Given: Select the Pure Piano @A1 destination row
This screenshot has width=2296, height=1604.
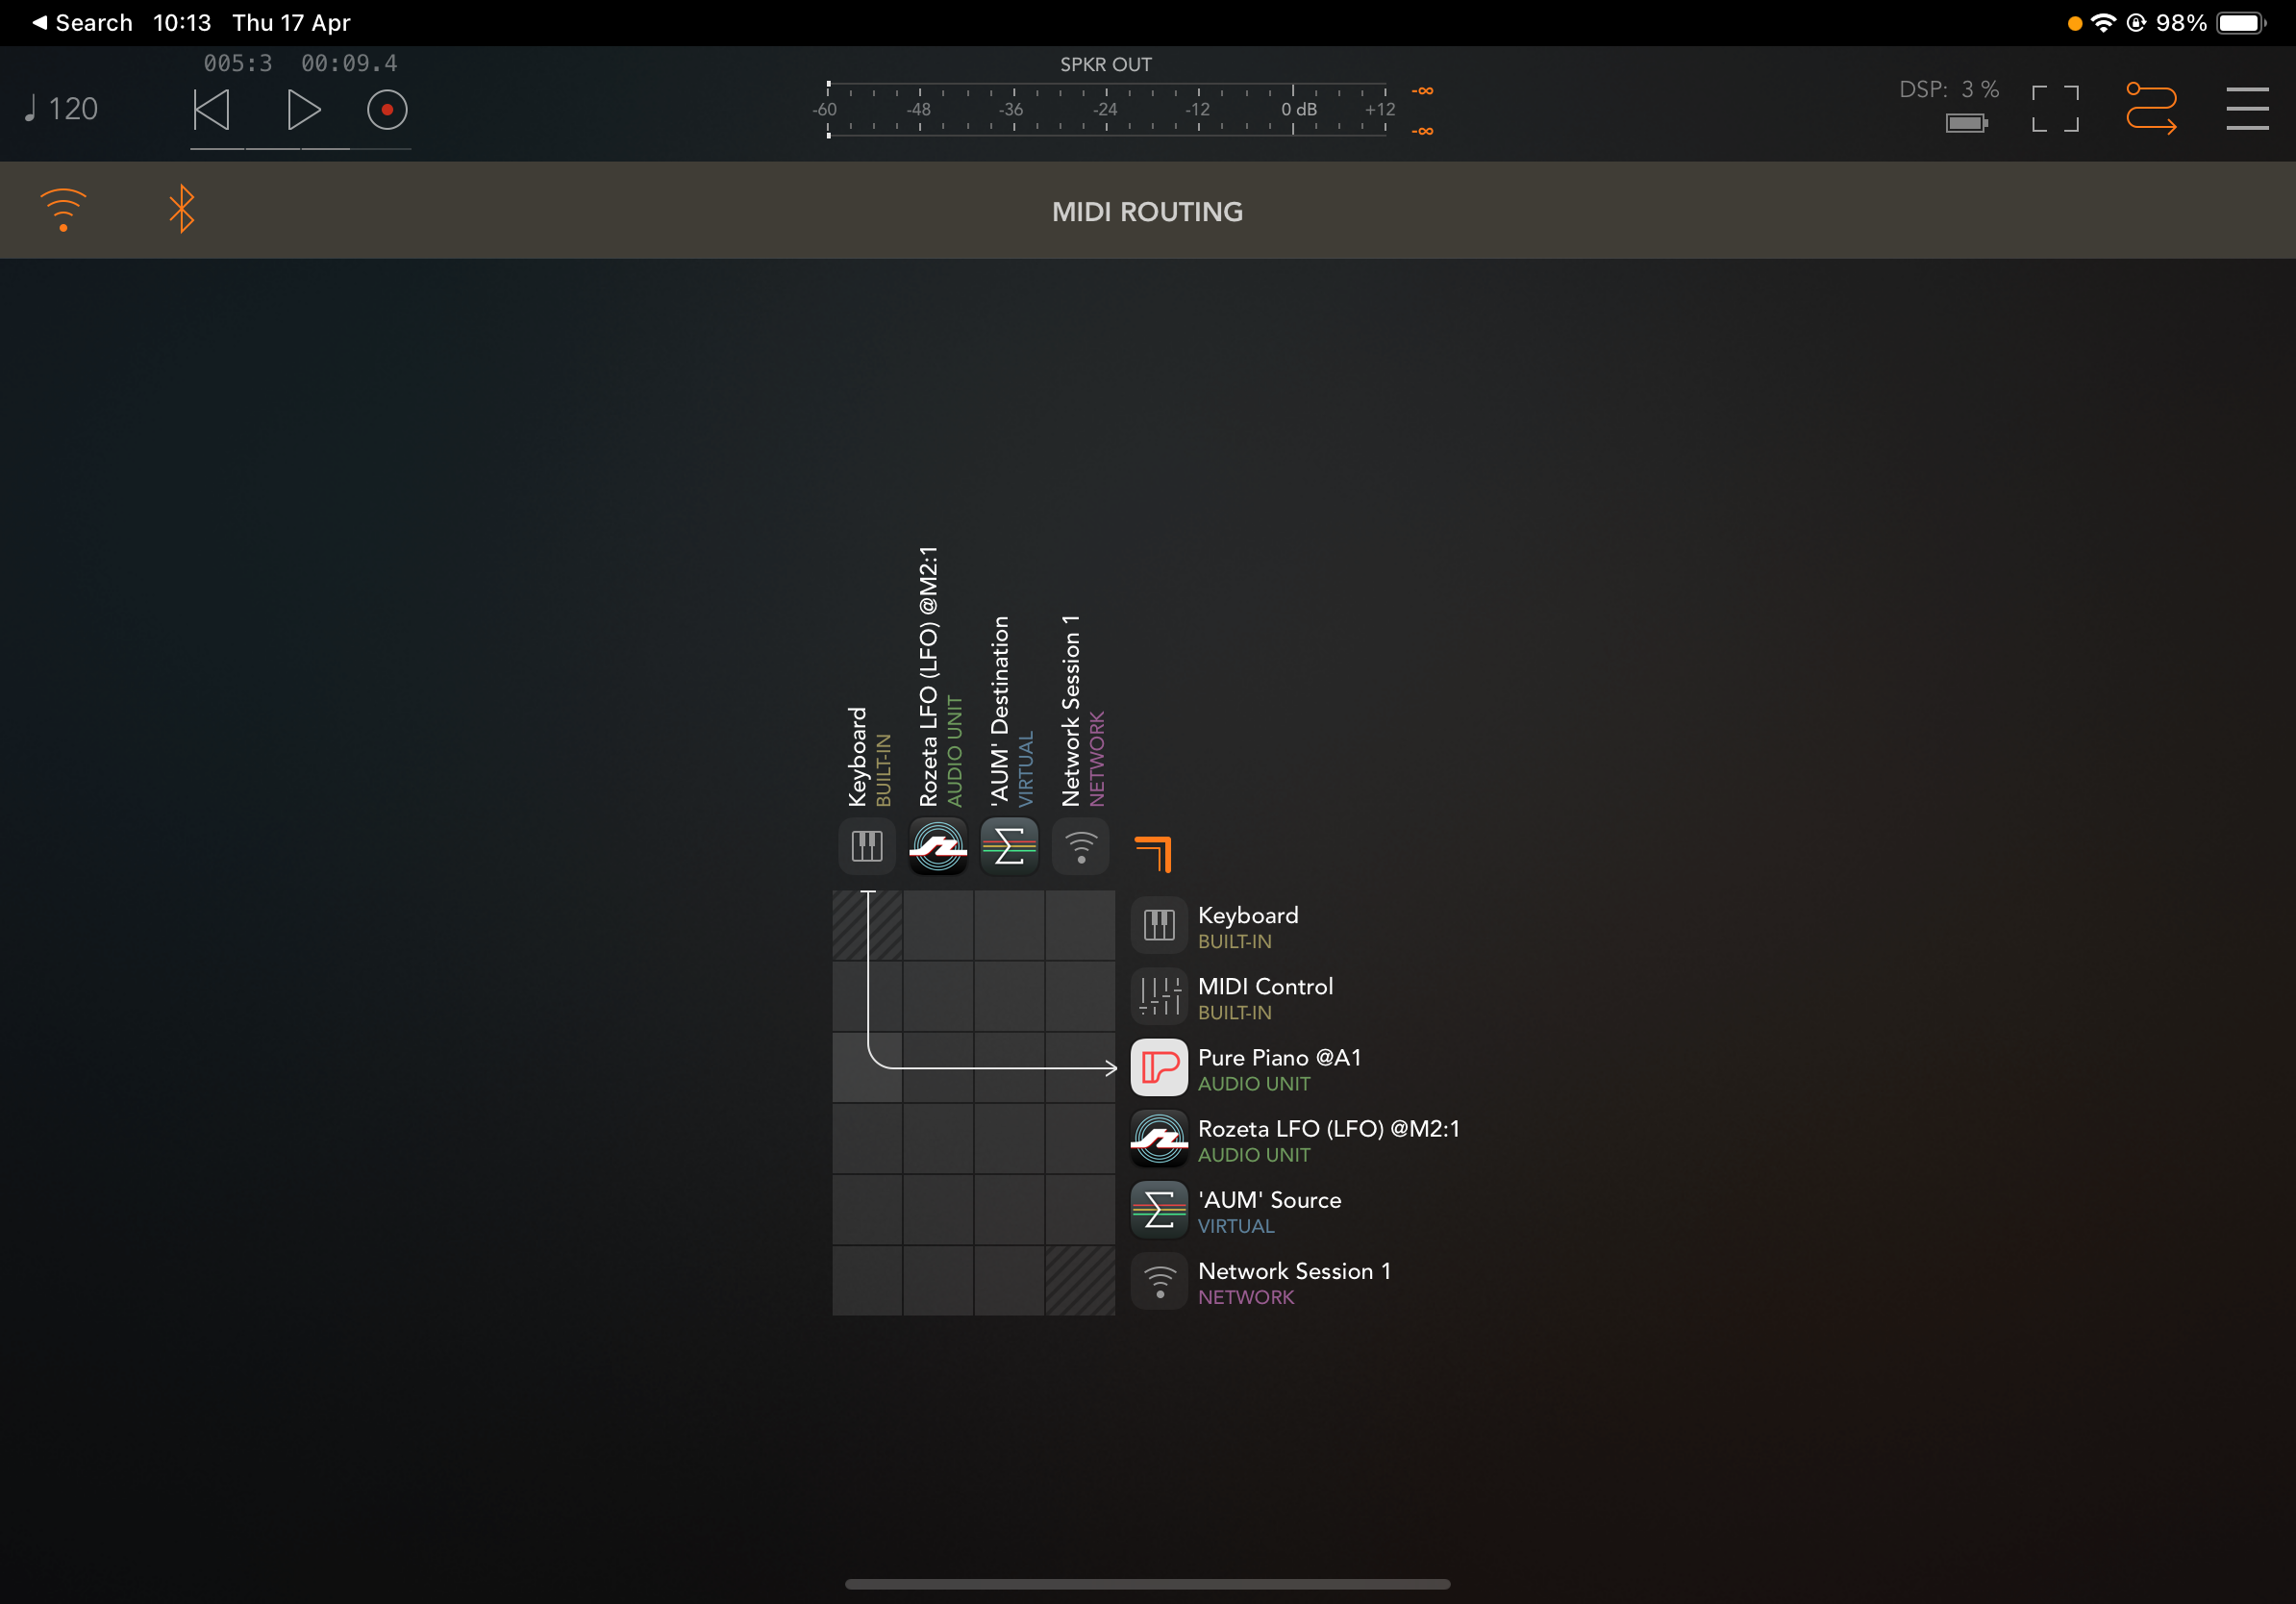Looking at the screenshot, I should click(1278, 1068).
